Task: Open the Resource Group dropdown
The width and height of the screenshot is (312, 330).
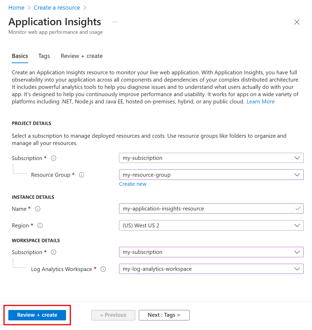Action: click(x=211, y=175)
